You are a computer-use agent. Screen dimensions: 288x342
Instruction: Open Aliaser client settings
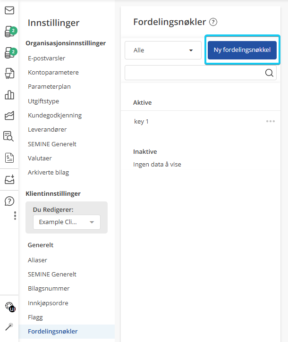click(x=37, y=260)
